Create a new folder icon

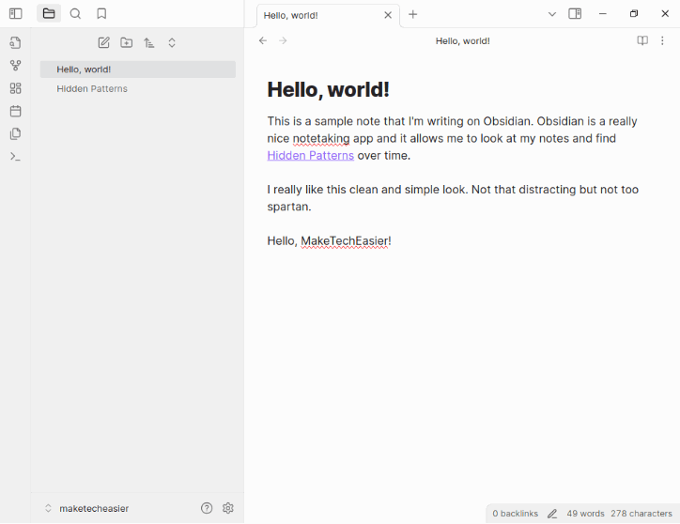click(x=126, y=42)
